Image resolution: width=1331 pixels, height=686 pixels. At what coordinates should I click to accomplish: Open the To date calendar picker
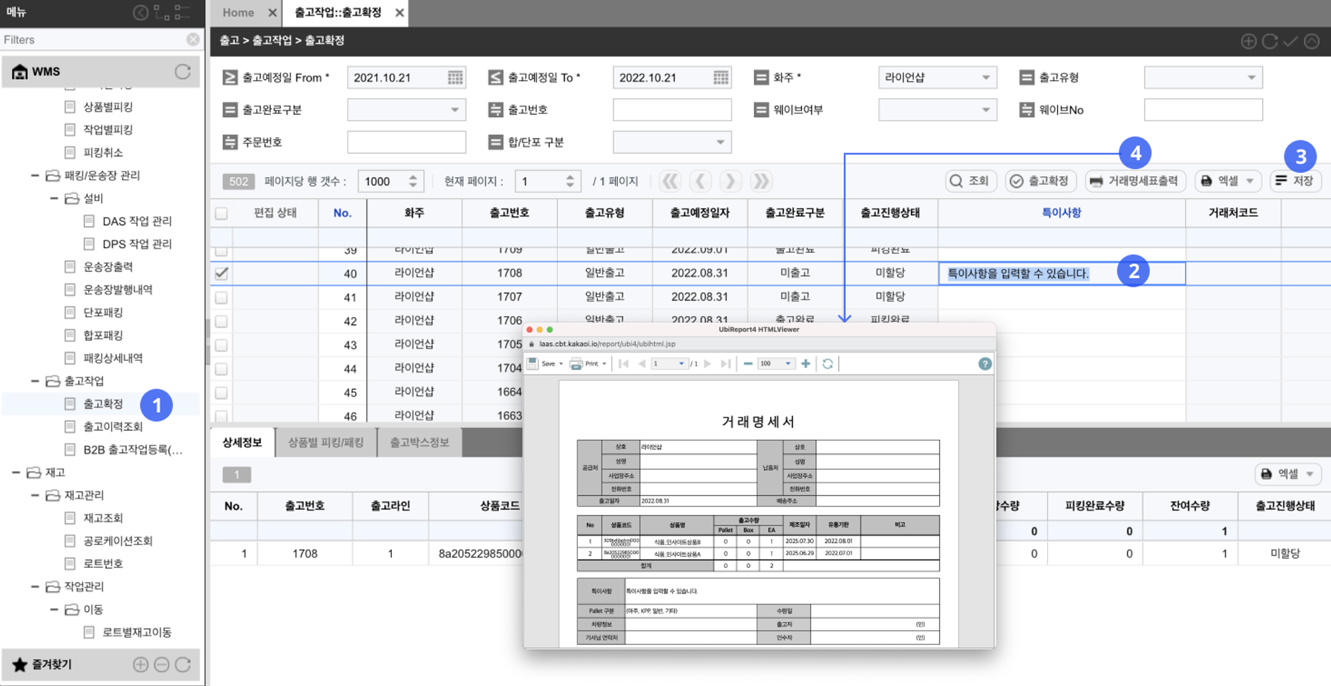[x=720, y=78]
